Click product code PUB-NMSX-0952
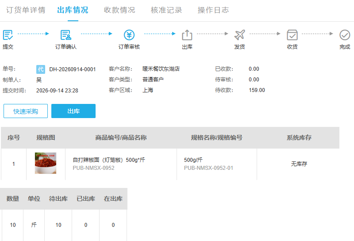Screen dimensions: 354x241 93,168
